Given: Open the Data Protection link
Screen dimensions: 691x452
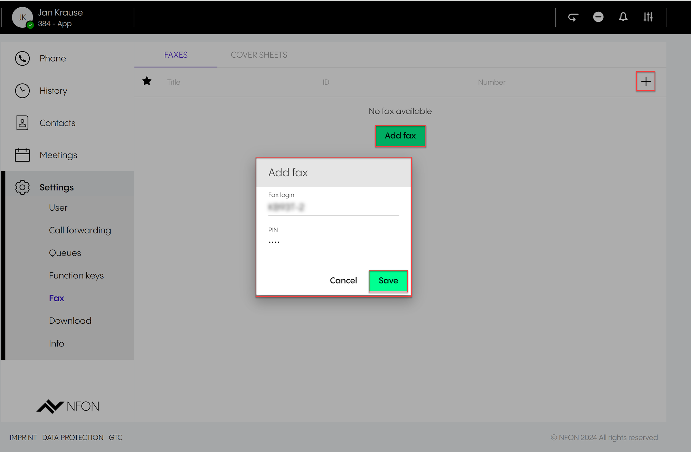Looking at the screenshot, I should point(73,437).
